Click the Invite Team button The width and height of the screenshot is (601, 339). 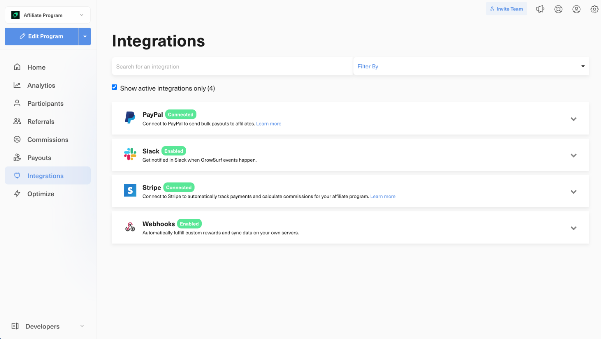pyautogui.click(x=506, y=9)
